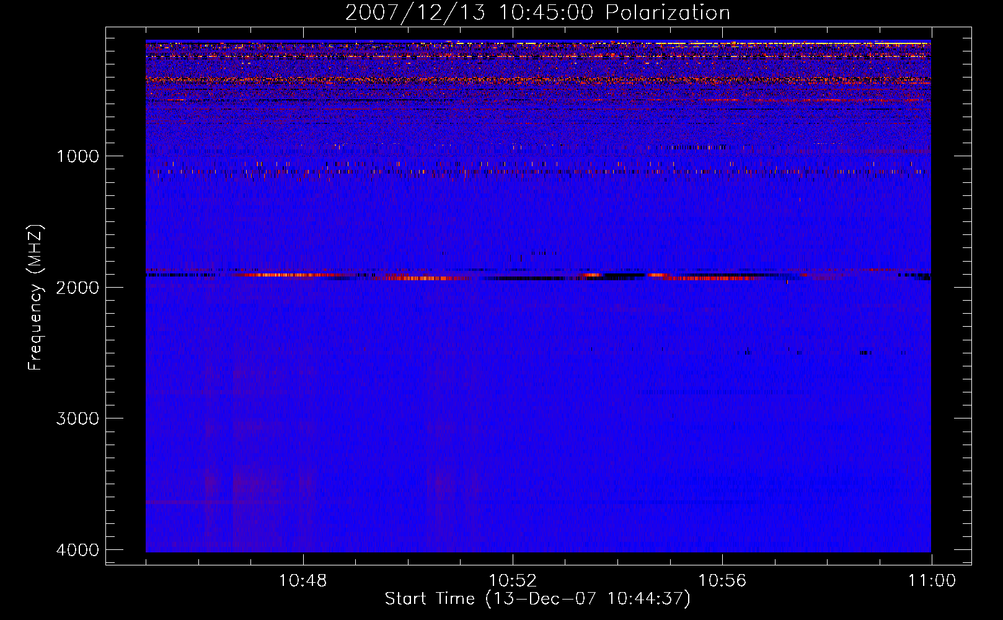Viewport: 1003px width, 620px height.
Task: Click the 11:00 time tick label
Action: point(932,581)
